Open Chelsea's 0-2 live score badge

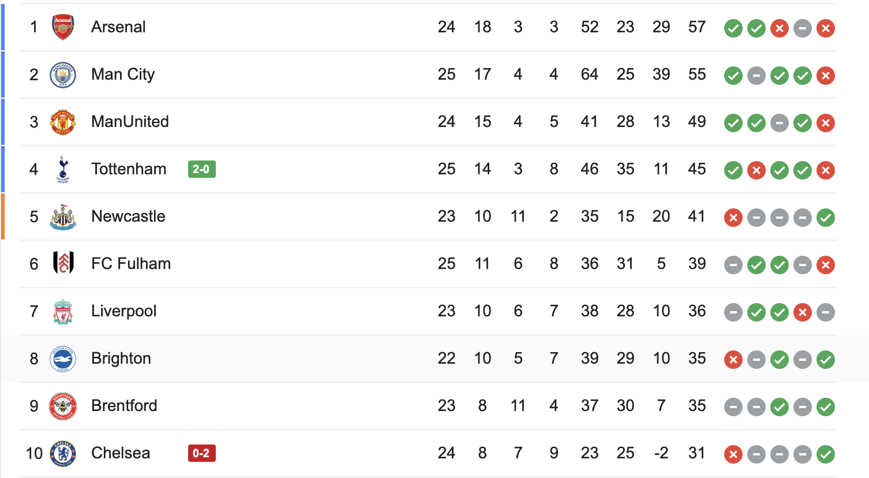[x=201, y=453]
